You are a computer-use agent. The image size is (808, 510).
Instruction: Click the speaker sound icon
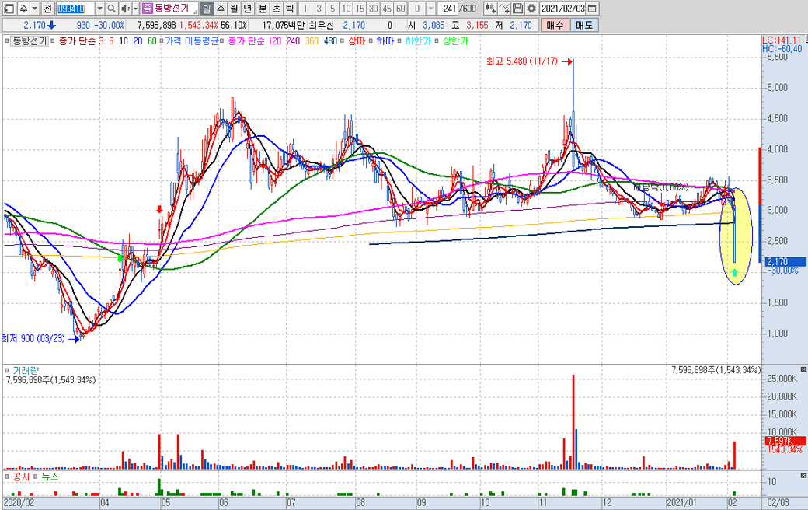(125, 9)
